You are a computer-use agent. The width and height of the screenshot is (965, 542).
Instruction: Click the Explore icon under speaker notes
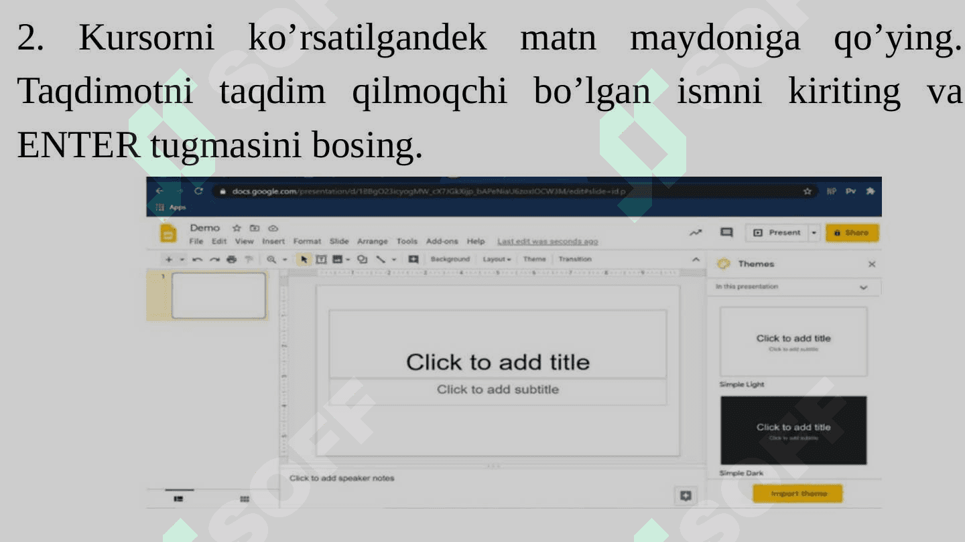pos(686,496)
